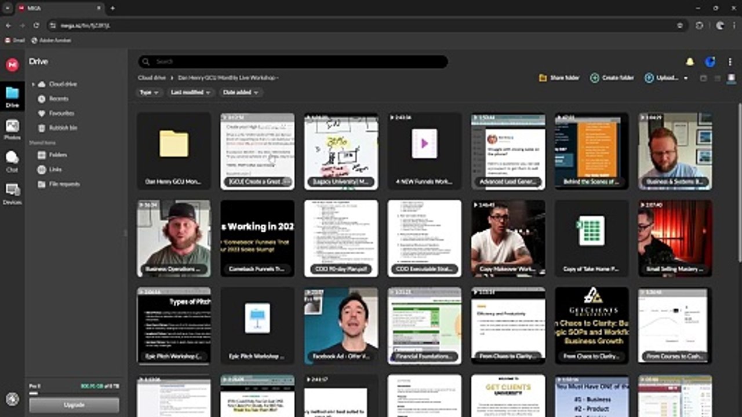The image size is (742, 417).
Task: Open the tab search dropdown
Action: coord(8,8)
